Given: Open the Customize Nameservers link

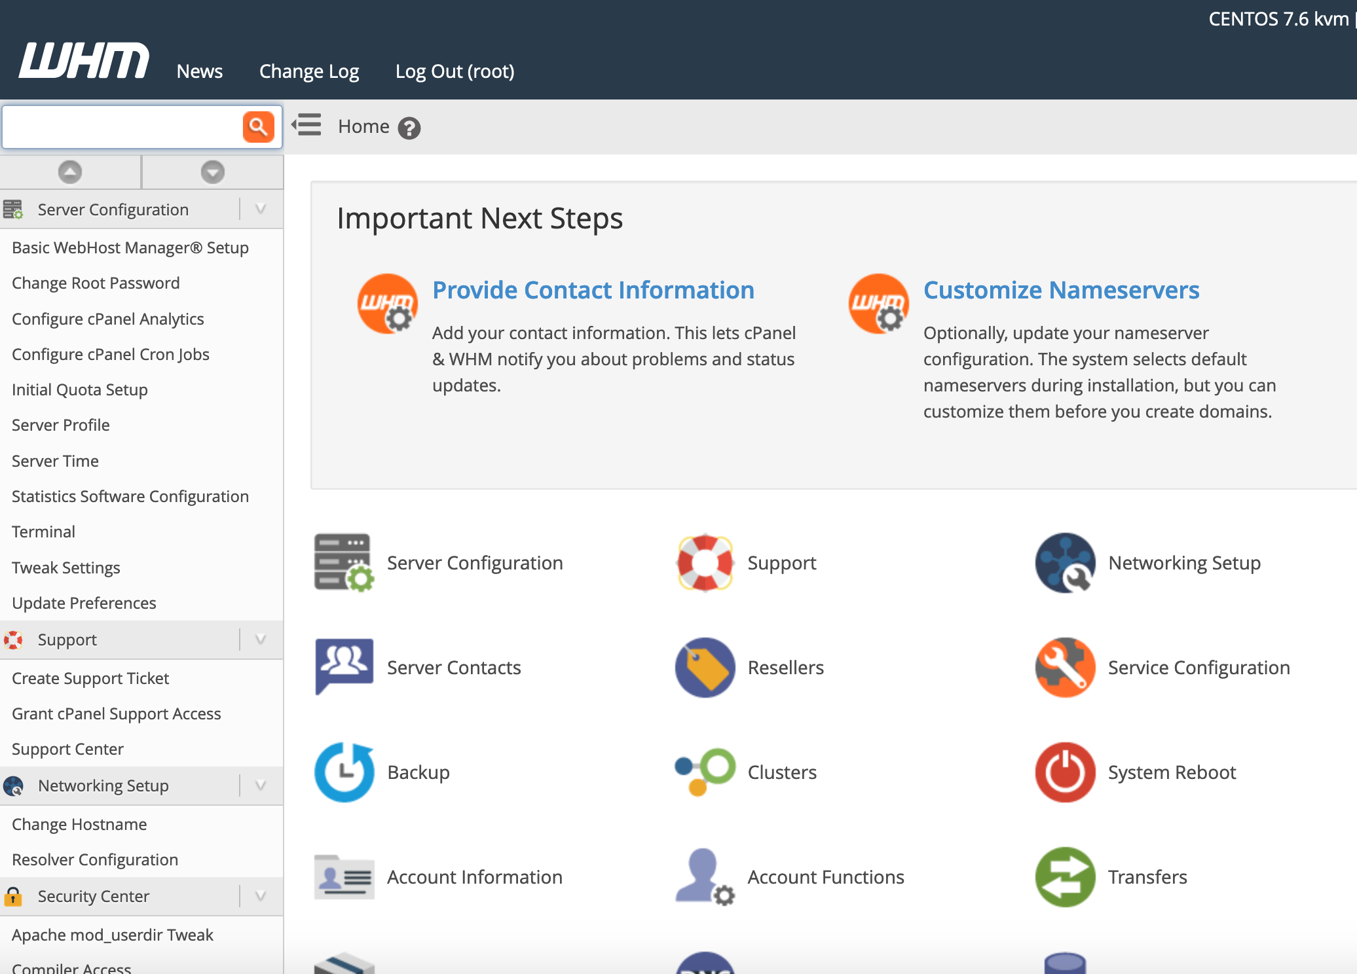Looking at the screenshot, I should (1062, 290).
